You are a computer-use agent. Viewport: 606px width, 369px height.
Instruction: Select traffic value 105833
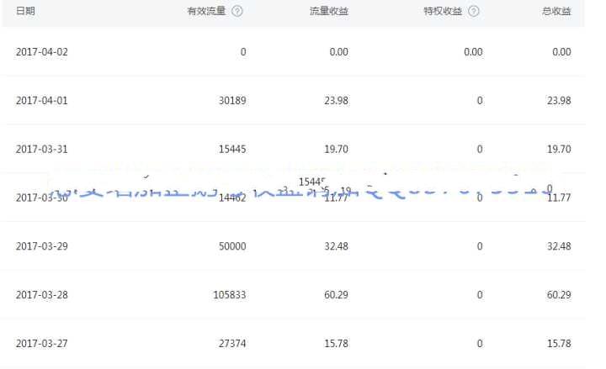[x=230, y=295]
